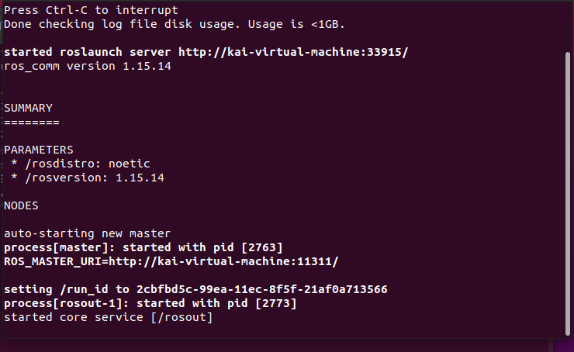Click the '/rosdistro: noetic' parameter line
Viewport: 574px width, 352px height.
click(88, 164)
